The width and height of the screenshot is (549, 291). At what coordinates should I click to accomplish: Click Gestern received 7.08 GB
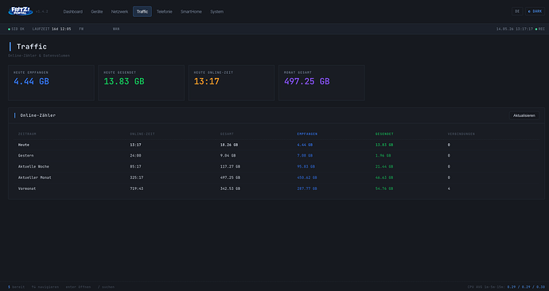(305, 156)
